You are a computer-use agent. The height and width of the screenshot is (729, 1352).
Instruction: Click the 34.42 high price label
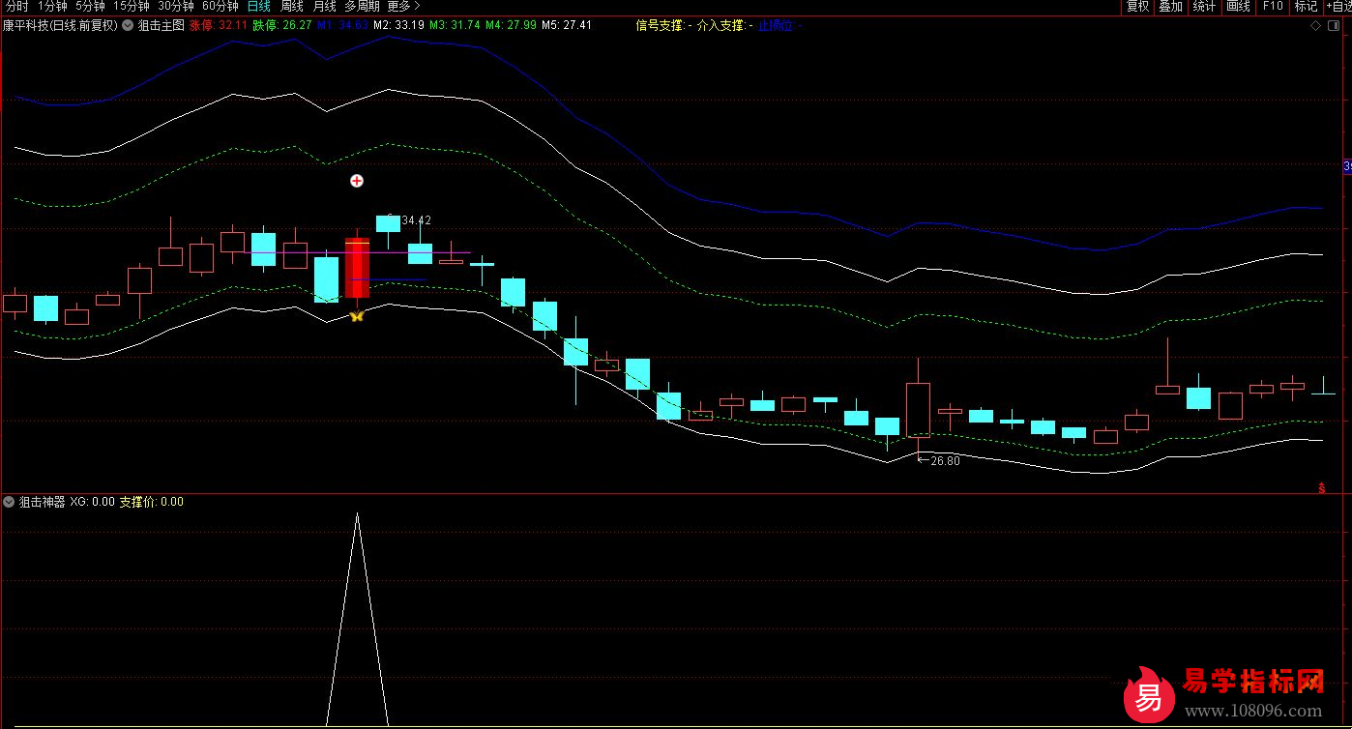click(x=417, y=220)
